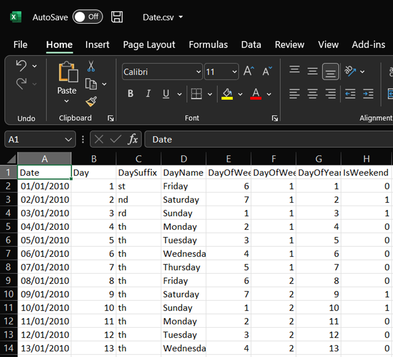Toggle Bold formatting
Viewport: 393px width, 357px height.
coord(130,94)
